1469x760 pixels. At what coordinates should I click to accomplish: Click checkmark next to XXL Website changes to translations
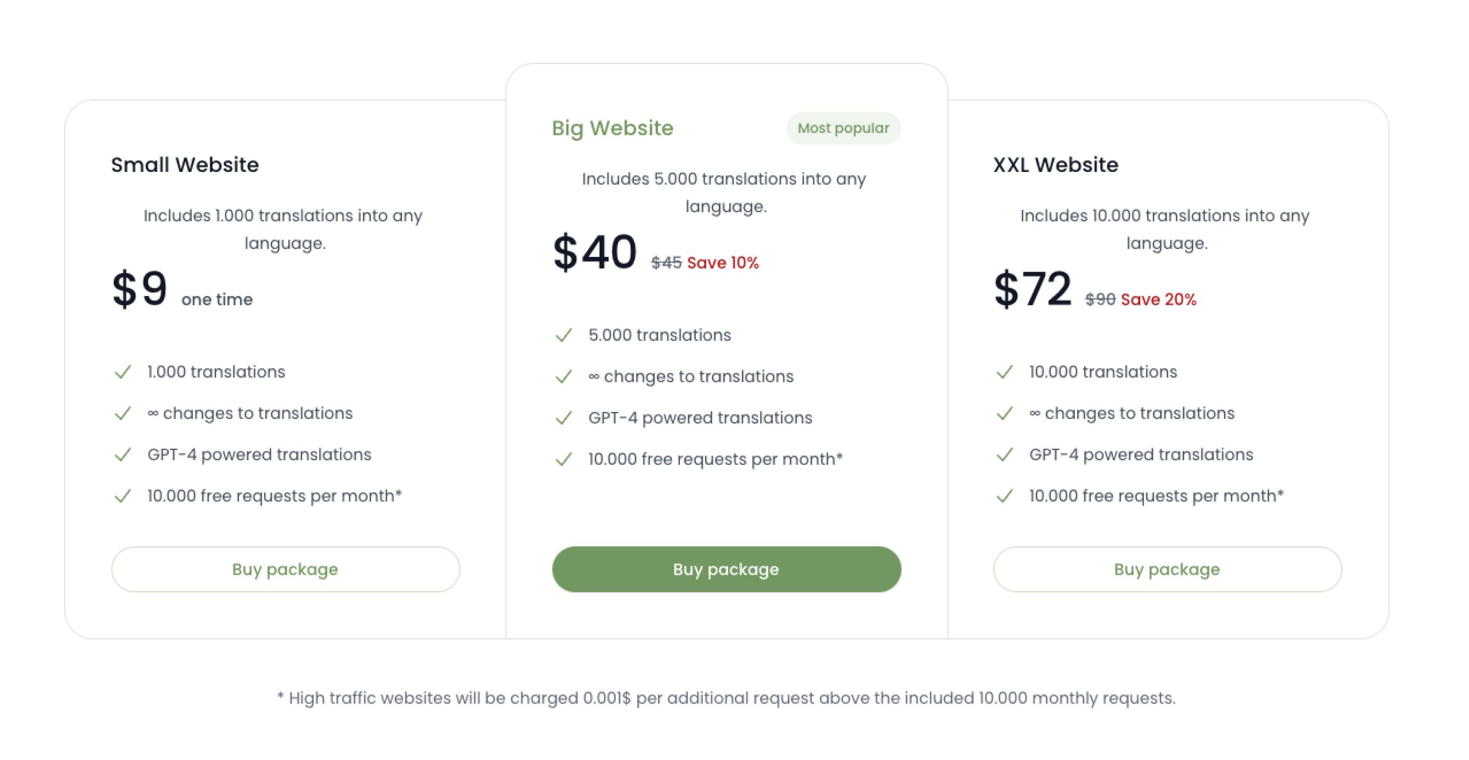[1005, 413]
